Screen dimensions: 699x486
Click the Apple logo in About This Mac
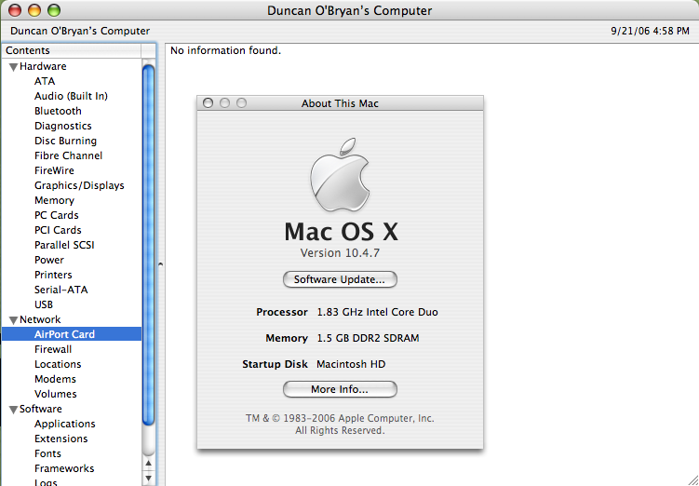click(340, 175)
